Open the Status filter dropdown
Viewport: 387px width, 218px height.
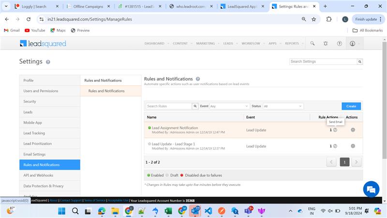[283, 106]
